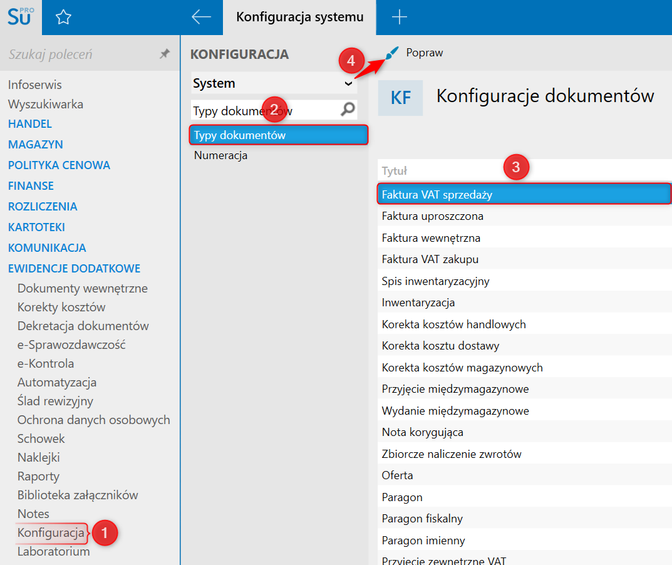672x565 pixels.
Task: Open Raporty from the sidebar
Action: tap(39, 476)
